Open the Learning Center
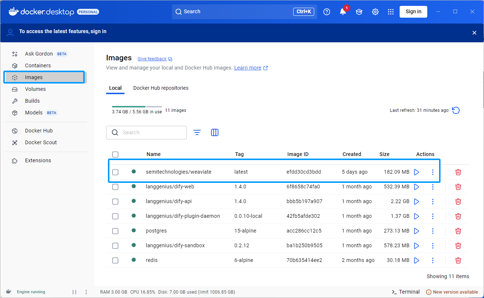Viewport: 484px width, 298px height. click(359, 11)
